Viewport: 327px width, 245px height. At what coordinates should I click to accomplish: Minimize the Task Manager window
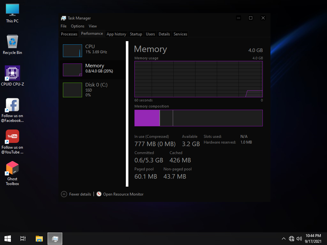[239, 18]
